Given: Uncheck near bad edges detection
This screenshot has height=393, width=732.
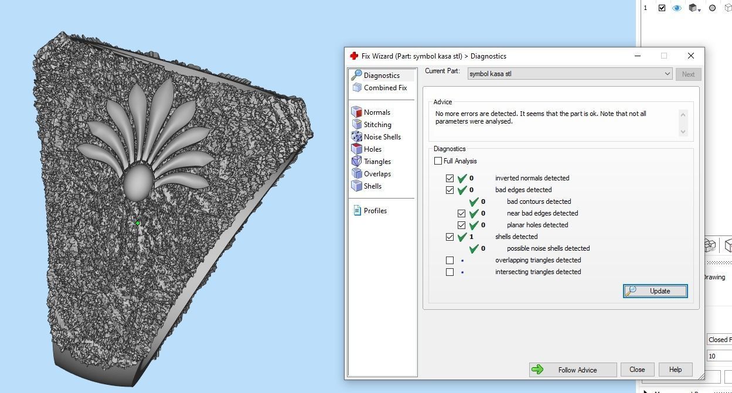Looking at the screenshot, I should pos(461,213).
